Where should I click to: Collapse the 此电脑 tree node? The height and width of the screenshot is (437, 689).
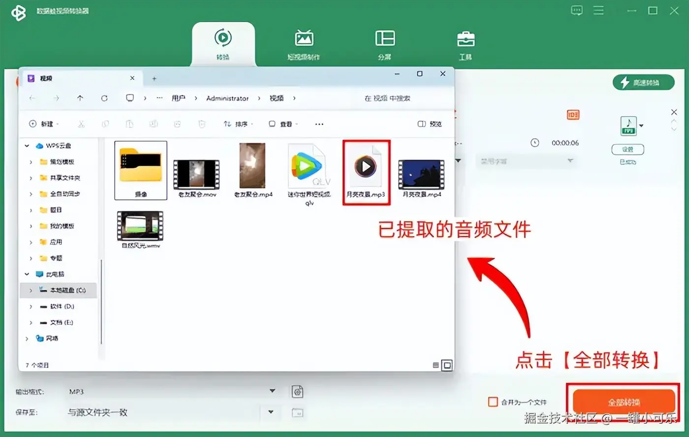(27, 274)
